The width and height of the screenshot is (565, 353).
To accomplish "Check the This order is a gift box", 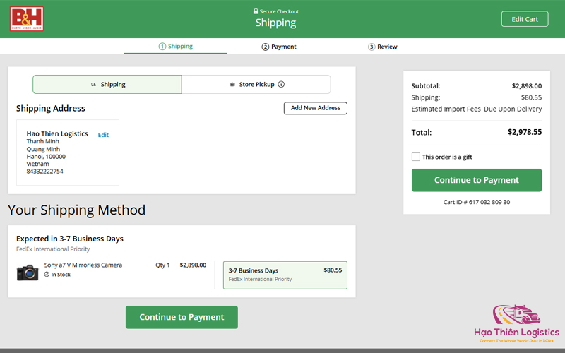I will pos(415,157).
